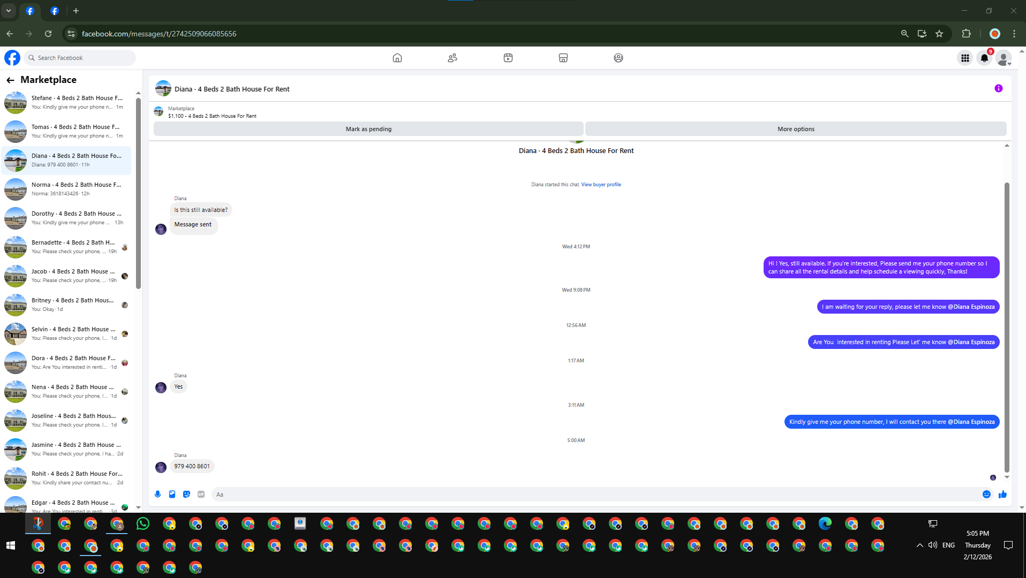The width and height of the screenshot is (1026, 578).
Task: Open the Selvin conversation
Action: 66,334
